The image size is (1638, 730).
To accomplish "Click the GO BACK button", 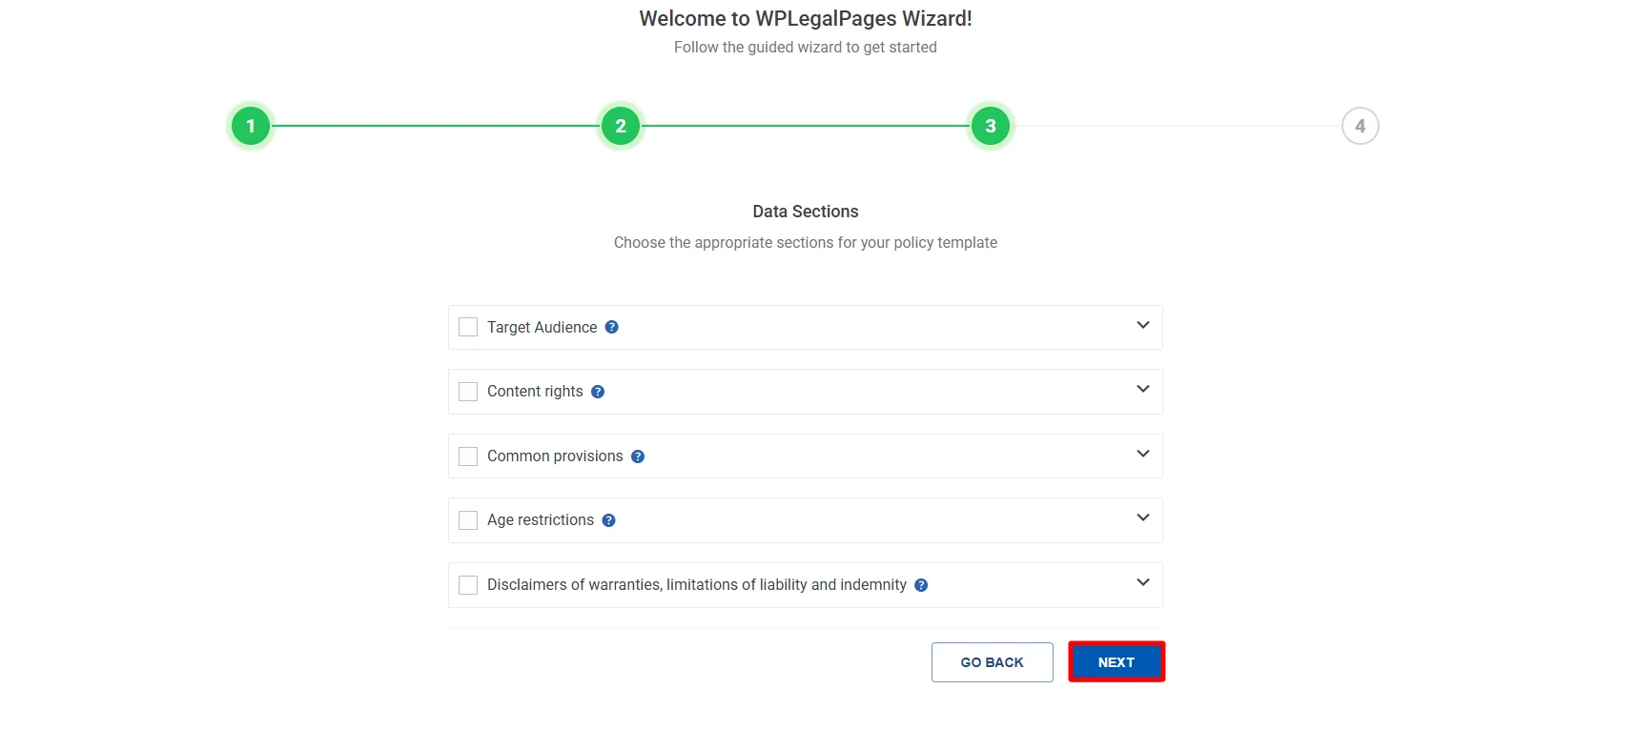I will 992,661.
